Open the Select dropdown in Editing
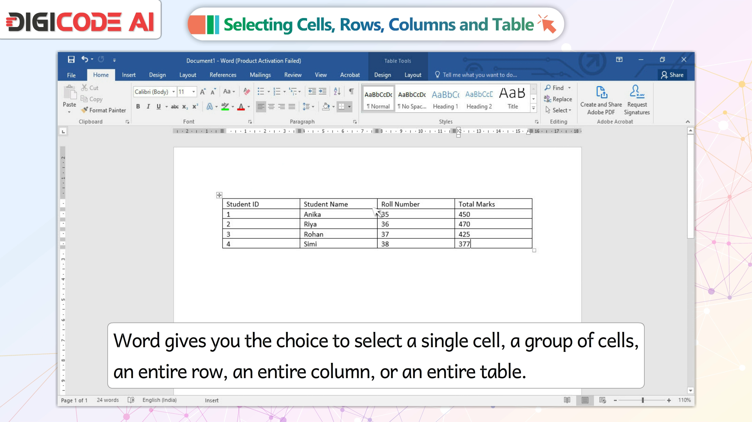Screen dimensions: 752x422 [x=558, y=110]
